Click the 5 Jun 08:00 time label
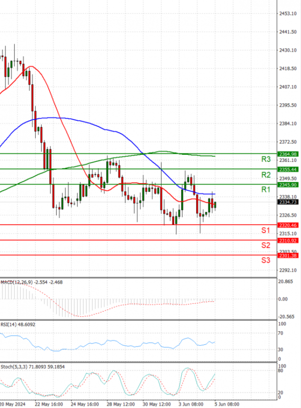The width and height of the screenshot is (301, 408). pos(227,404)
